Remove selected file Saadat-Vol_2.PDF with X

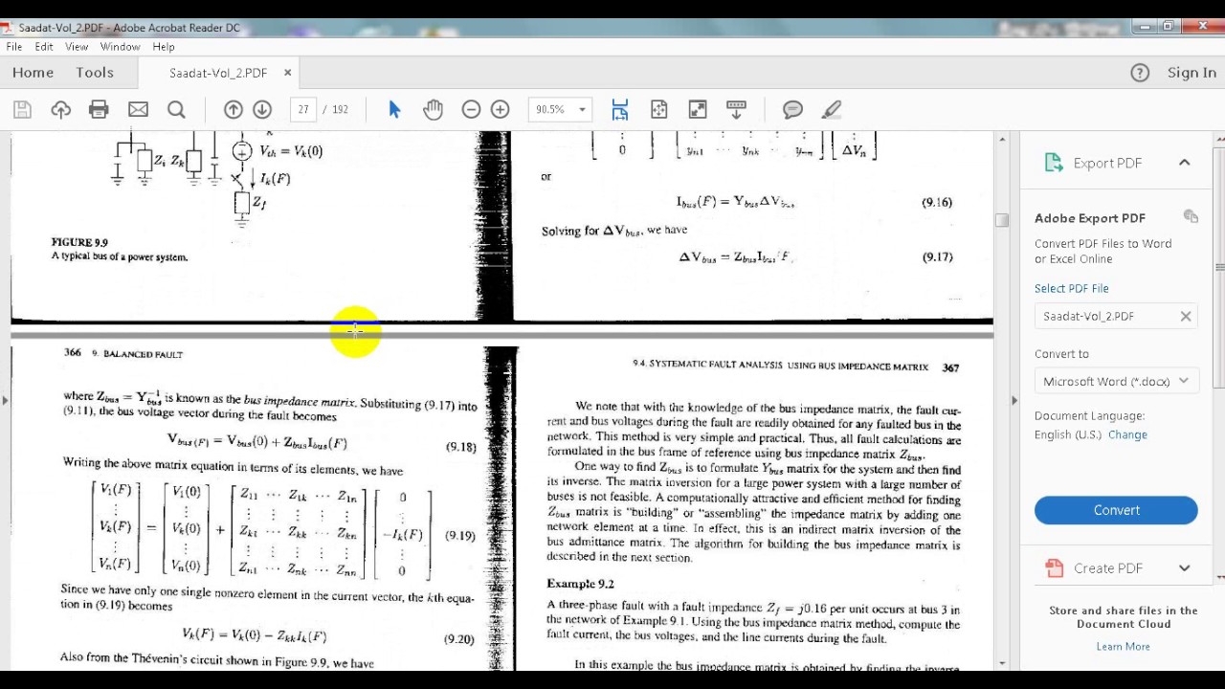pos(1186,317)
